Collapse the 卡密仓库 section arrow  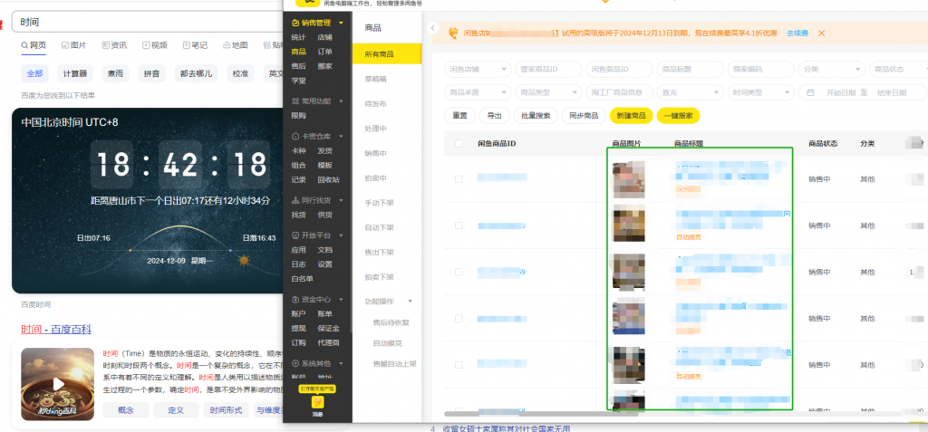point(342,136)
